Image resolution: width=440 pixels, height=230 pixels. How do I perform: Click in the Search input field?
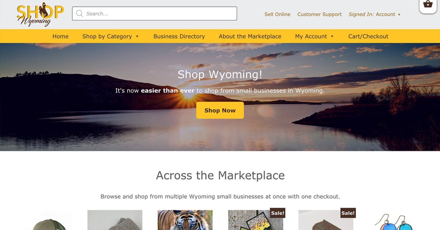154,14
